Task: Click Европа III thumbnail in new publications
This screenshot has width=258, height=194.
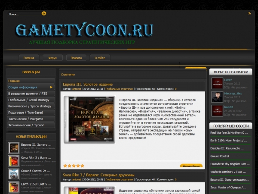Action: pos(13,148)
